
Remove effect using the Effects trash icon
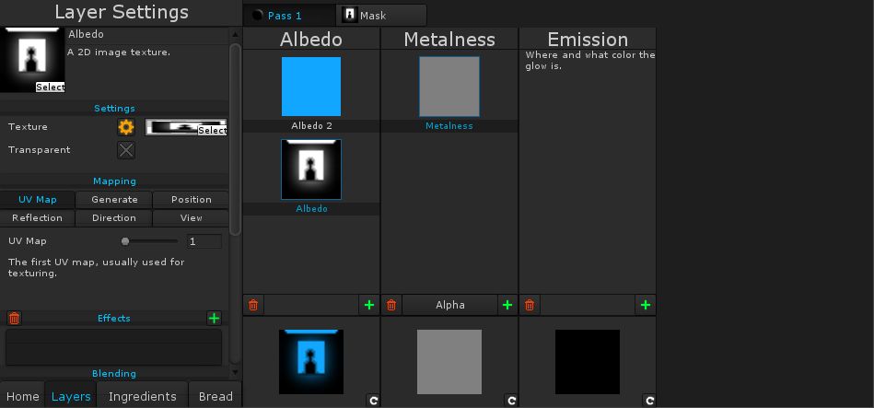coord(14,319)
